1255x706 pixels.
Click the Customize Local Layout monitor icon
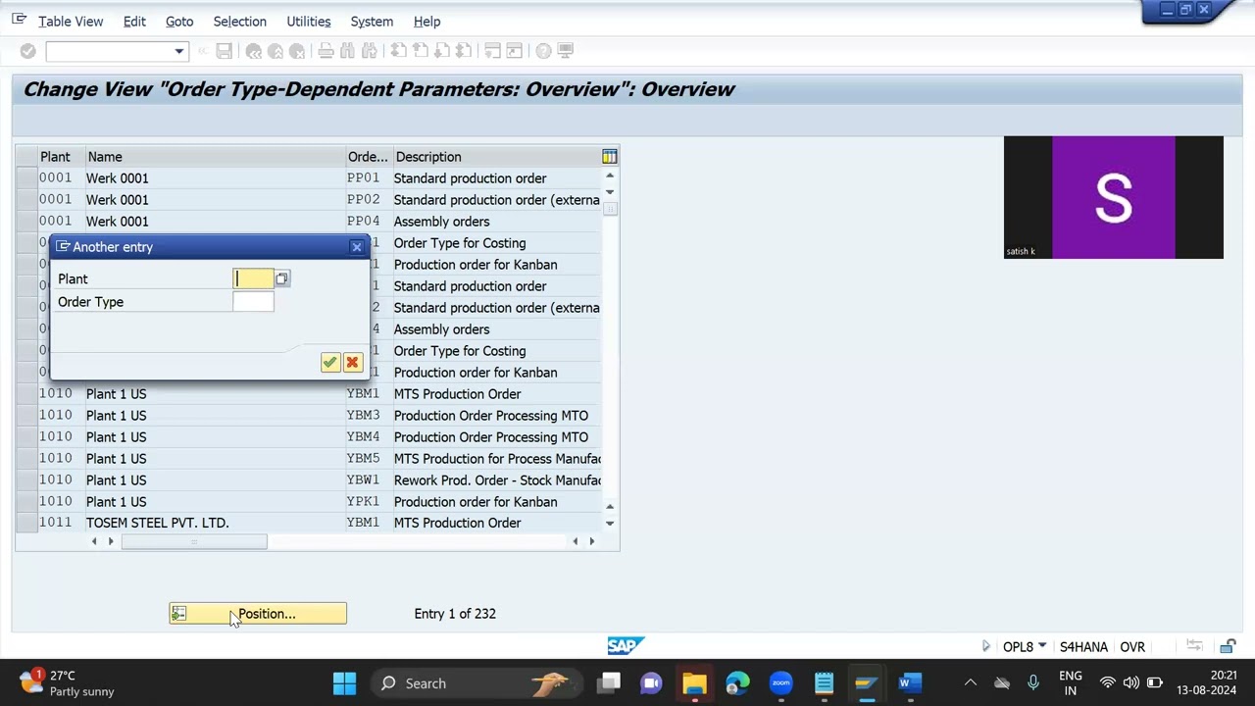(565, 51)
